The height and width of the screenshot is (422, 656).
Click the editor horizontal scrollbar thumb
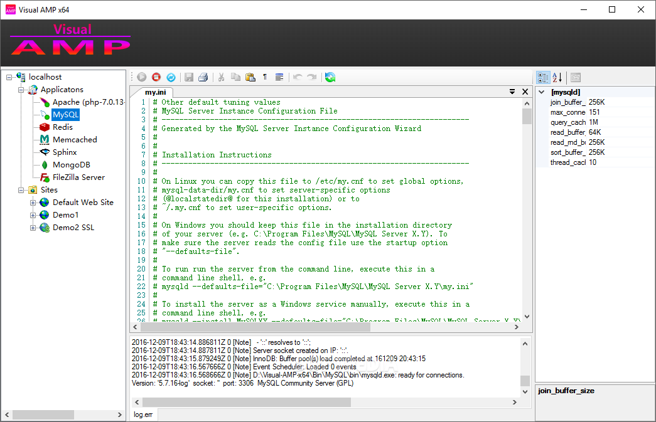point(255,327)
